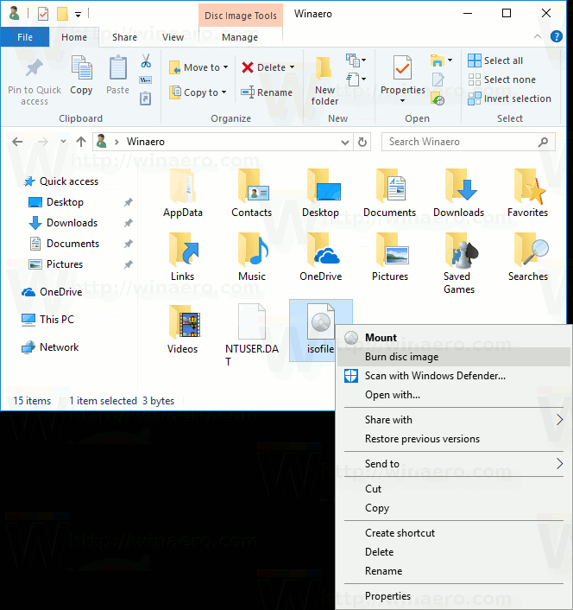Click the search magnifier icon

click(x=543, y=142)
